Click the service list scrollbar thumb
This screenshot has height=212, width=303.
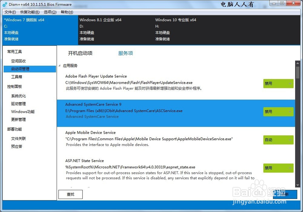point(298,72)
